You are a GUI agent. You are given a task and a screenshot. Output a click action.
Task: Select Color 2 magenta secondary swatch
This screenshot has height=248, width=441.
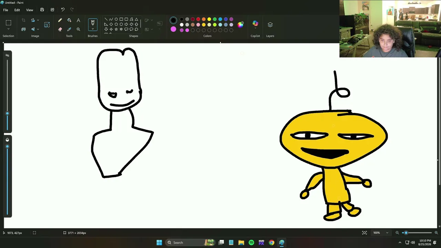click(x=173, y=29)
